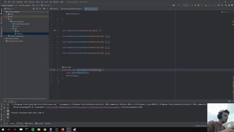Image resolution: width=234 pixels, height=132 pixels.
Task: Click the Project panel horizontal scrollbar
Action: 24,99
